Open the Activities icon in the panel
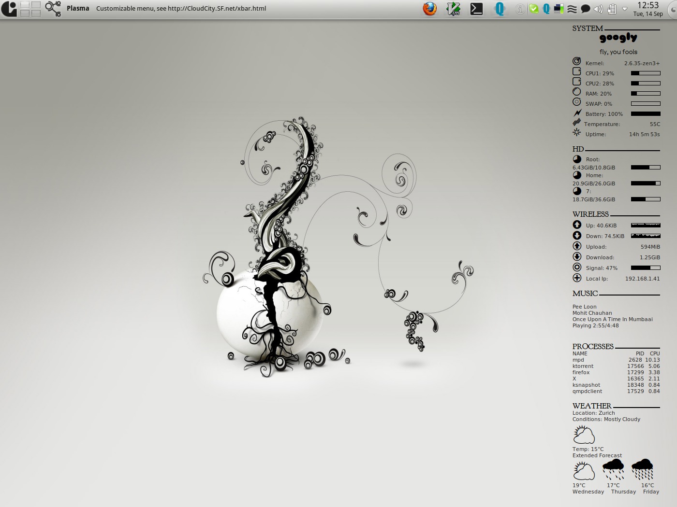Image resolution: width=677 pixels, height=507 pixels. pos(53,9)
